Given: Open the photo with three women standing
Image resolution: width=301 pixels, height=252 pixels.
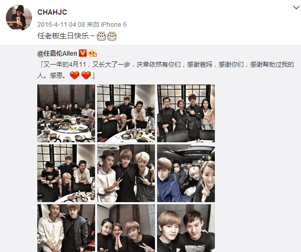Looking at the screenshot, I should 186,113.
